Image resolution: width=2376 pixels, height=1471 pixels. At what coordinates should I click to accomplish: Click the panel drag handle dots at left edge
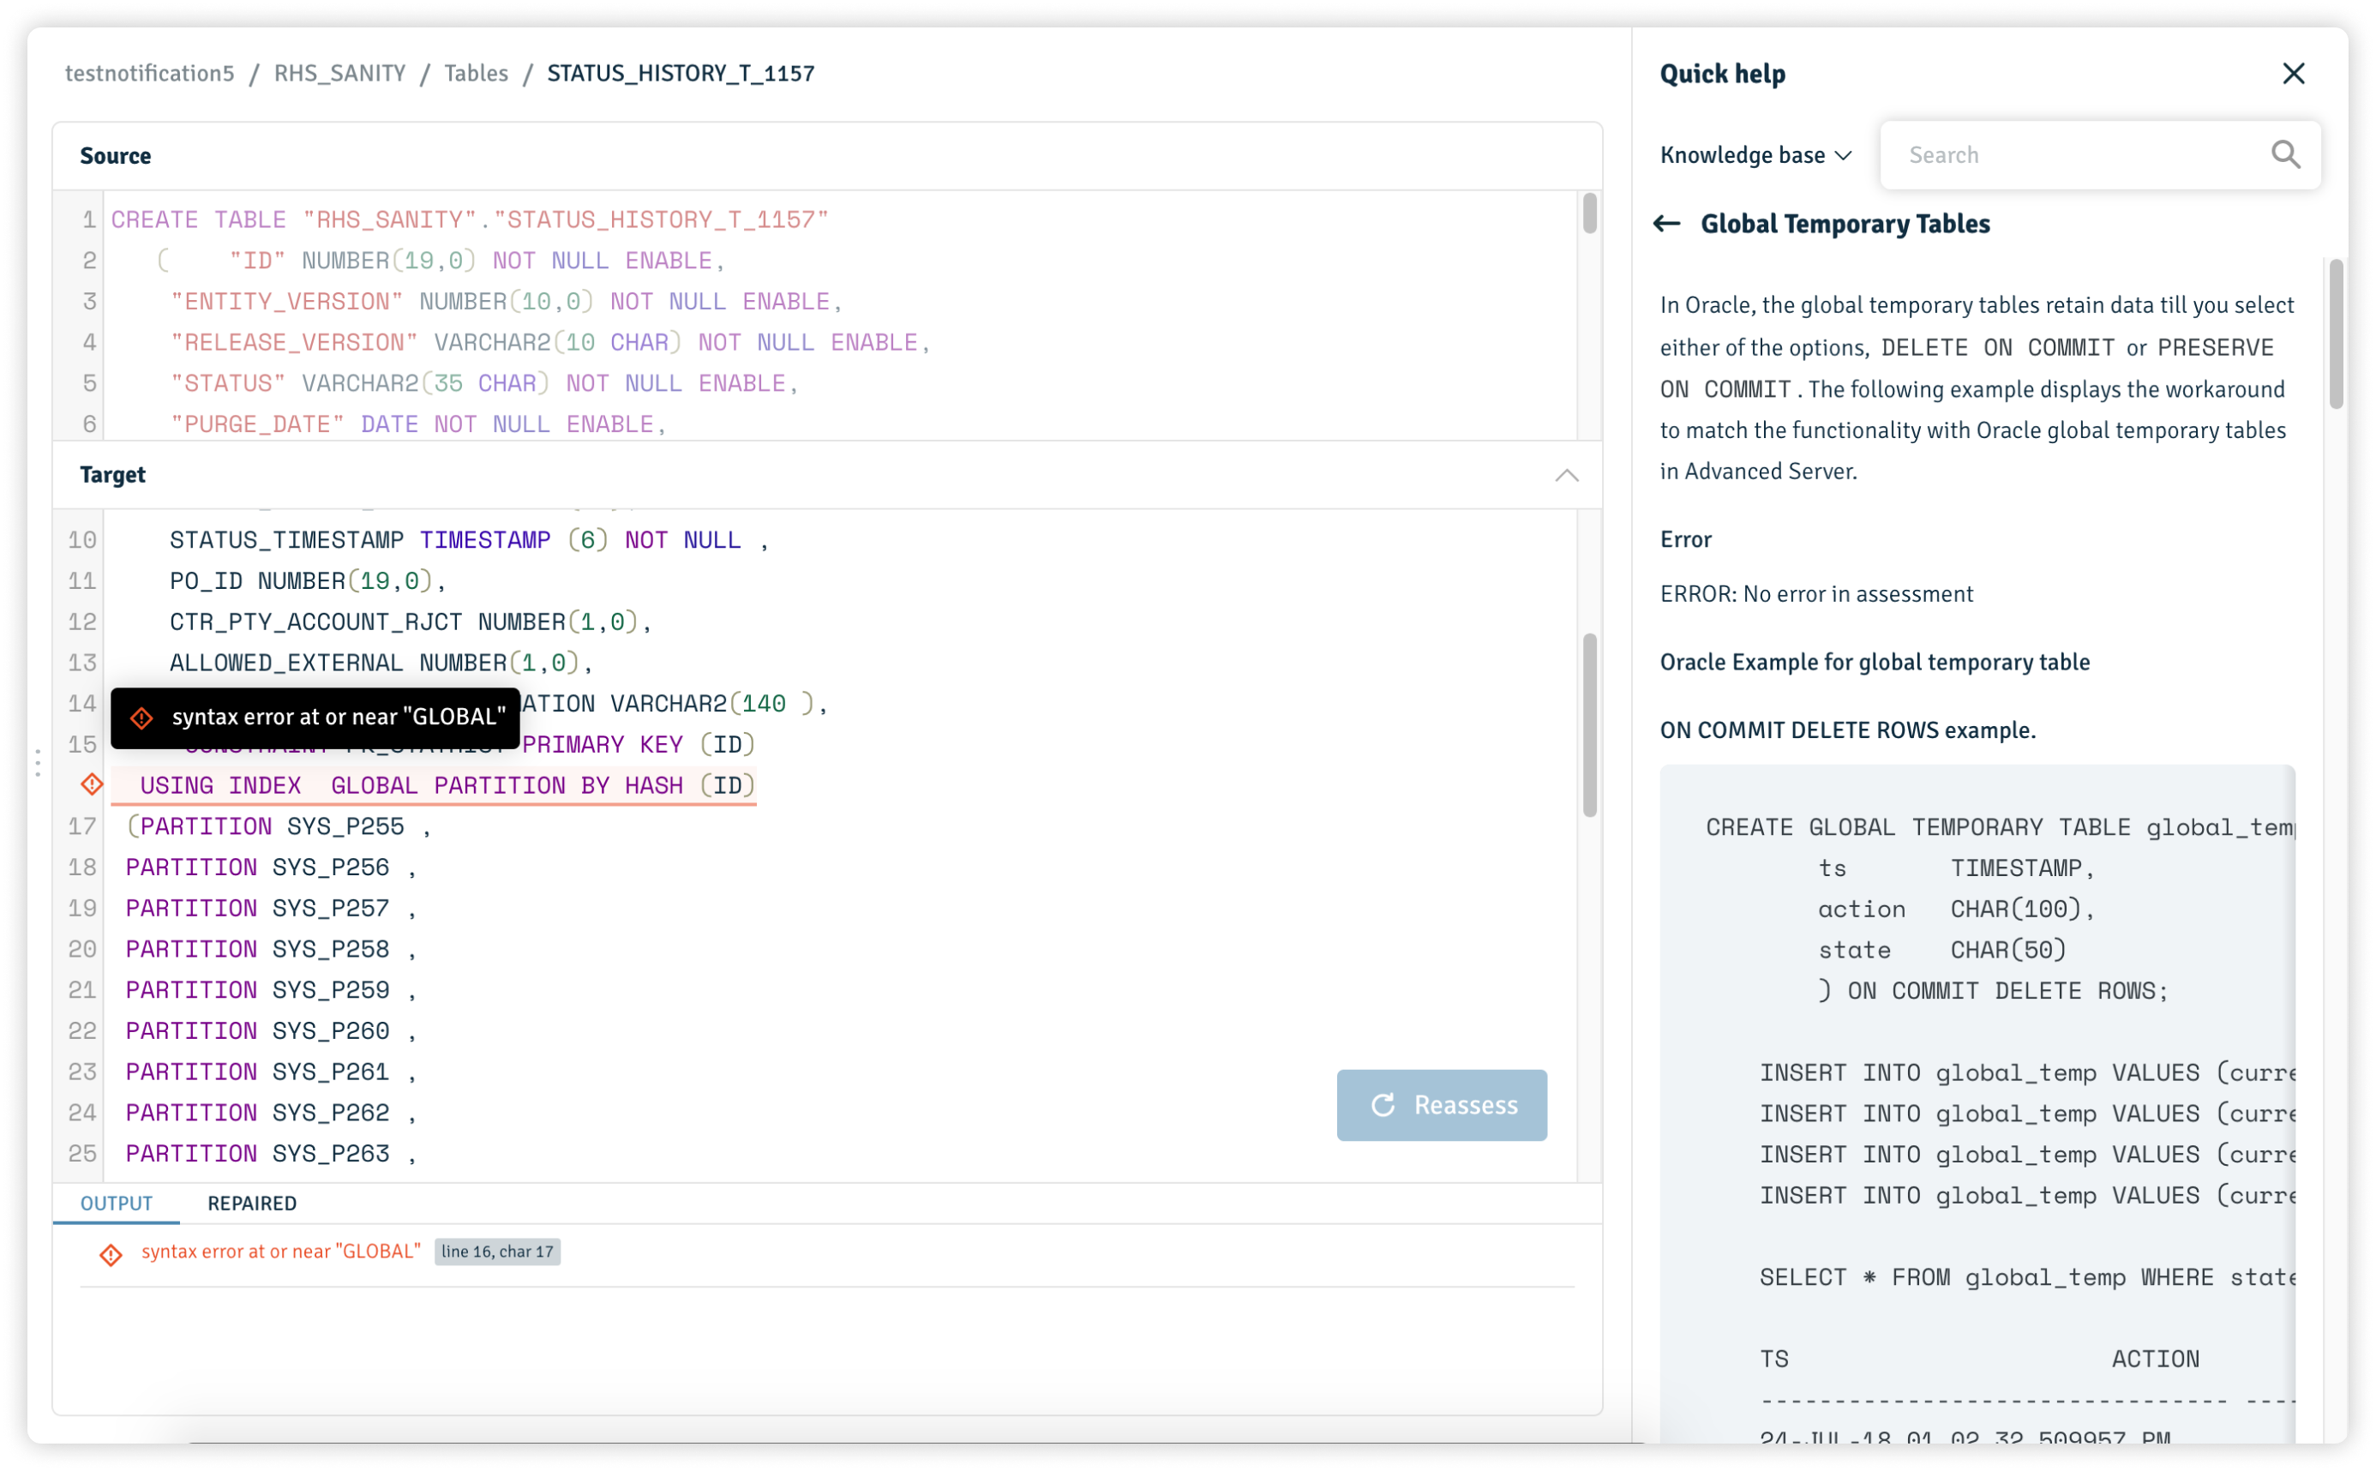38,763
